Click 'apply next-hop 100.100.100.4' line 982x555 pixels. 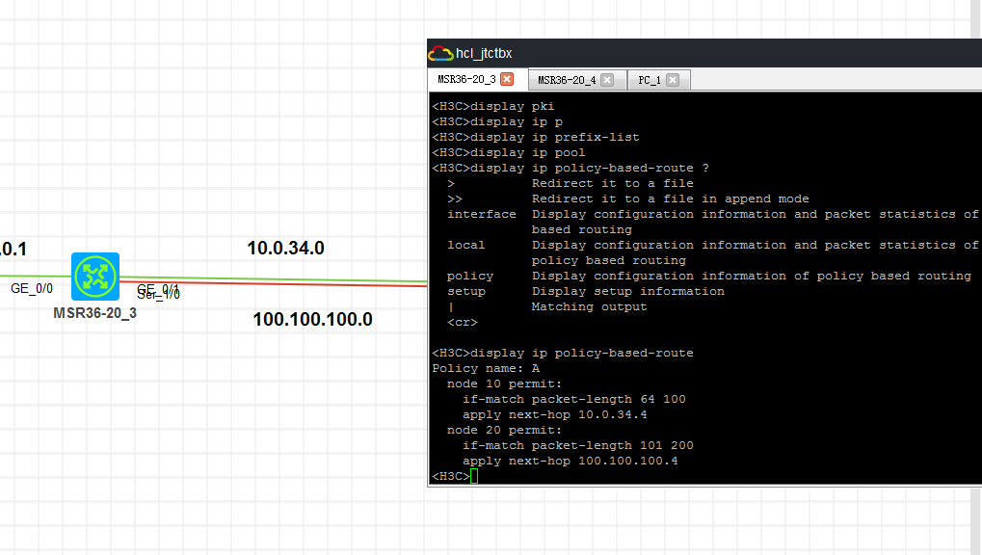tap(571, 461)
